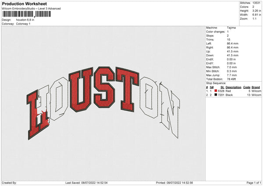The width and height of the screenshot is (263, 186).
Task: Click the 'Production Worksheet' heading
Action: coord(25,4)
